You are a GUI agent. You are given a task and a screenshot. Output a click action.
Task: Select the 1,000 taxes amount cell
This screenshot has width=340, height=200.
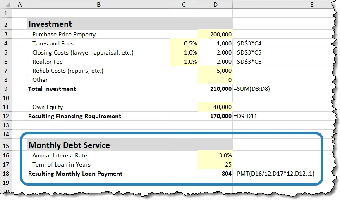point(215,43)
